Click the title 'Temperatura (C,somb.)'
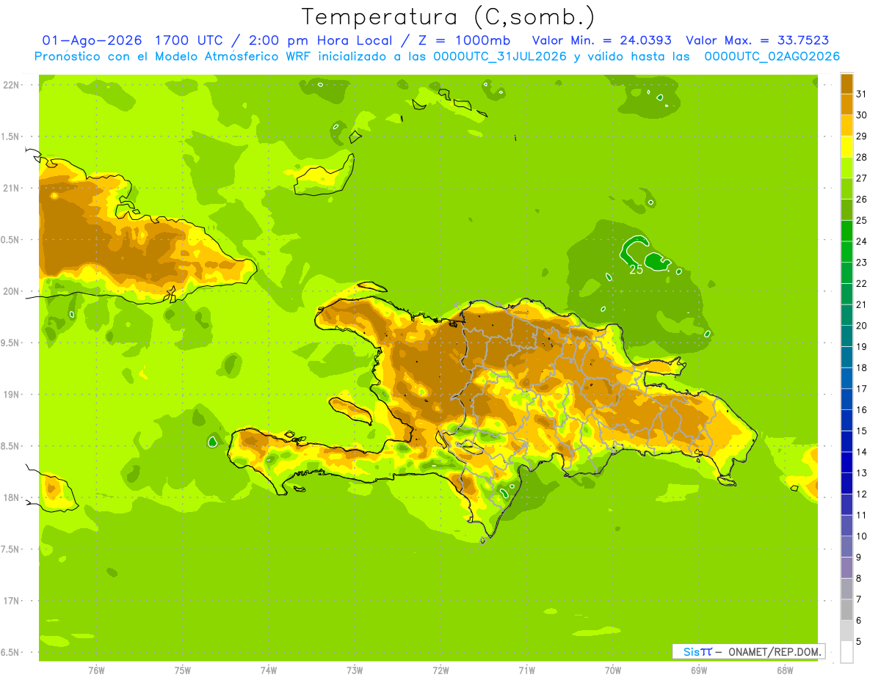Viewport: 881px width, 680px height. pos(448,17)
